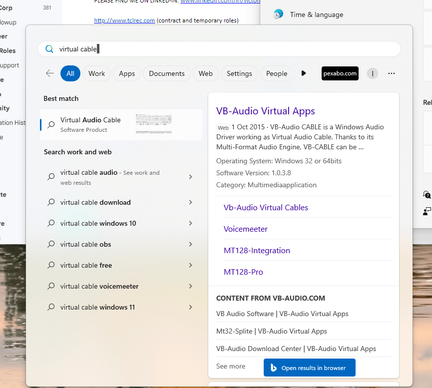Click the Roles folder in the mail sidebar
Image resolution: width=432 pixels, height=388 pixels.
(x=7, y=51)
